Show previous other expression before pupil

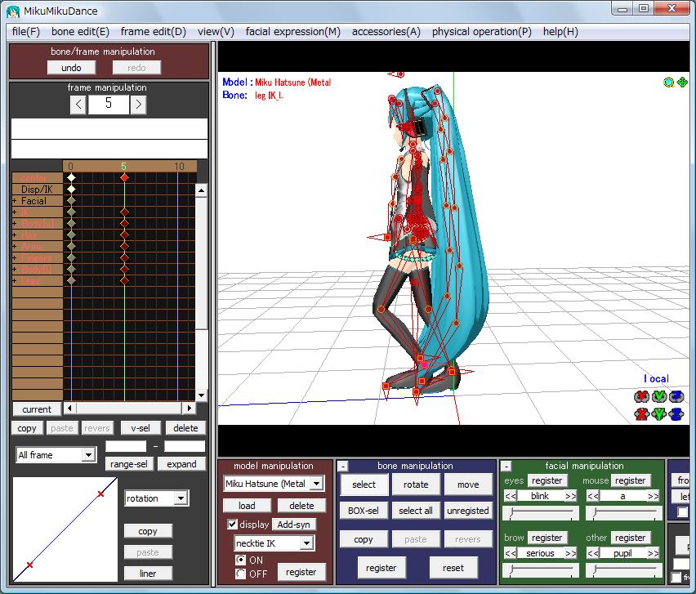pos(593,553)
